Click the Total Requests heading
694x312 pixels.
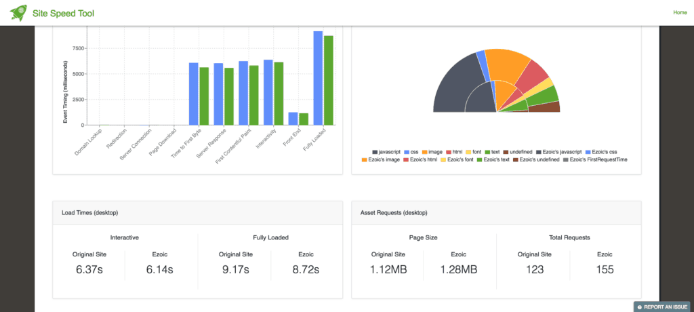(x=569, y=237)
